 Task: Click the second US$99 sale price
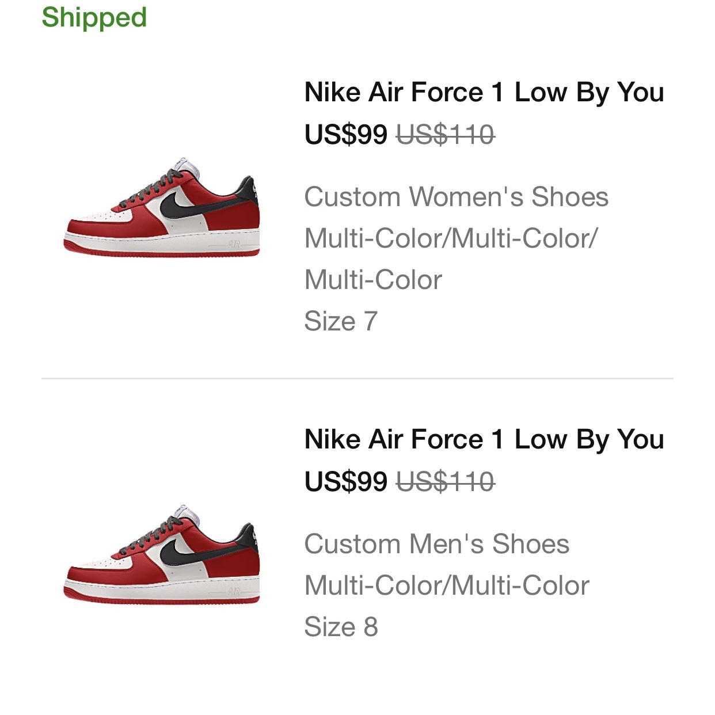346,482
